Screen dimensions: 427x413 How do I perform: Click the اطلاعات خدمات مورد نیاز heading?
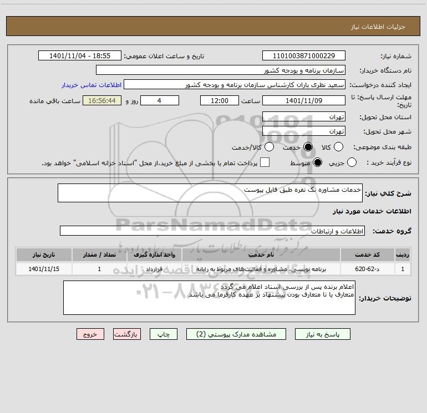(372, 211)
